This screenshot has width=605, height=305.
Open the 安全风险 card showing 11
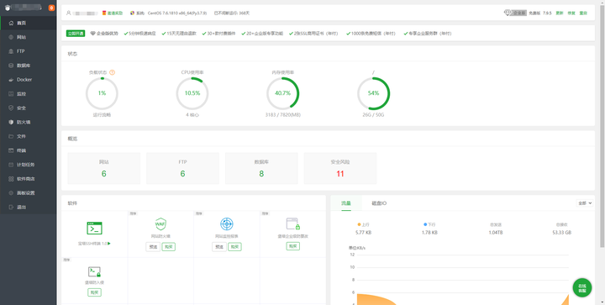coord(340,168)
